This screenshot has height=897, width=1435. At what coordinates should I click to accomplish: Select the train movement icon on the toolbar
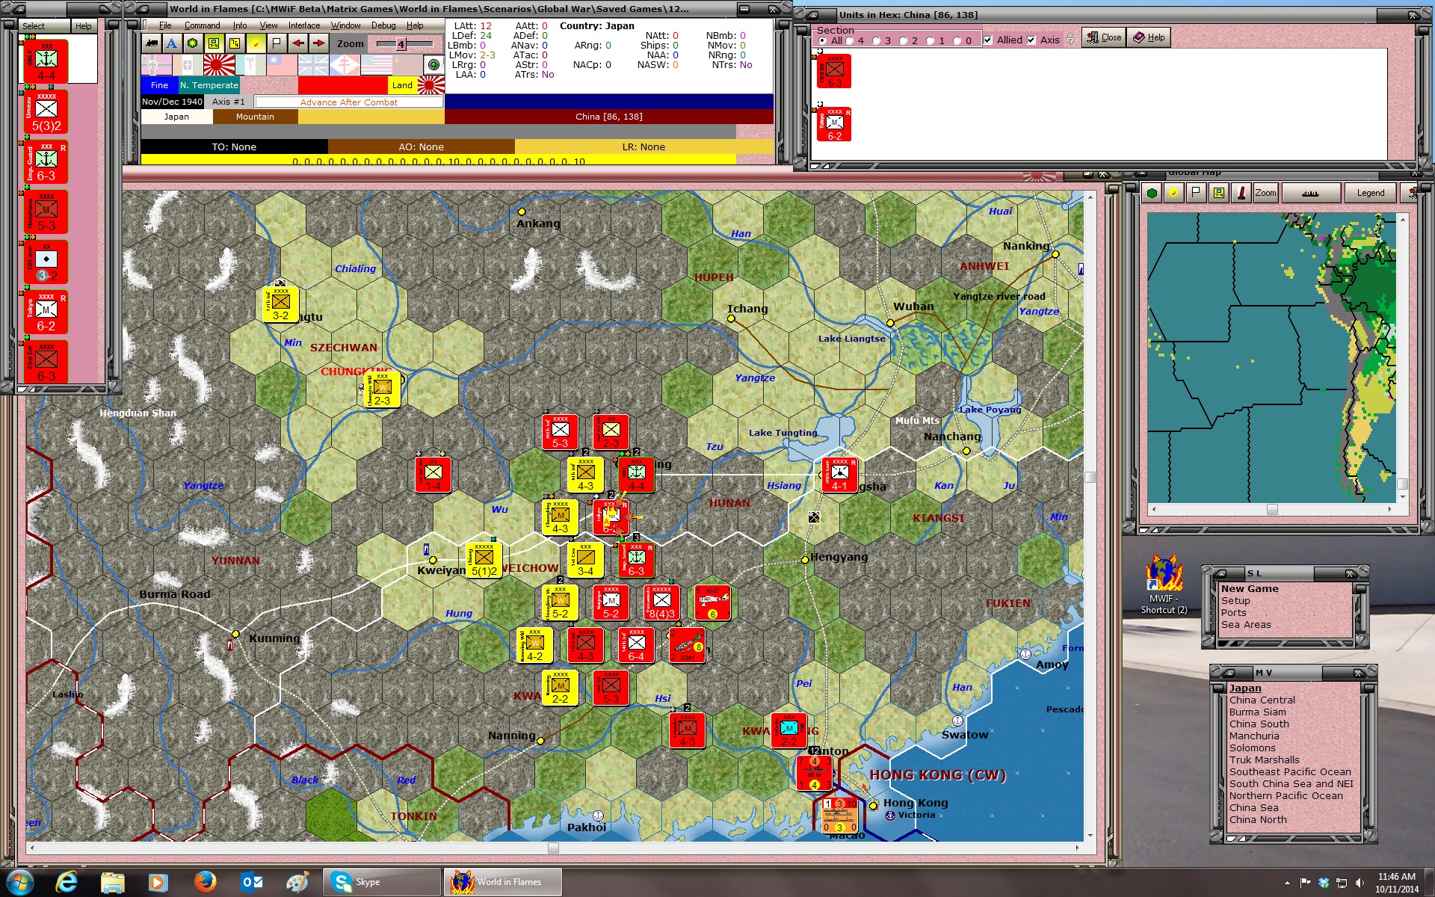151,44
